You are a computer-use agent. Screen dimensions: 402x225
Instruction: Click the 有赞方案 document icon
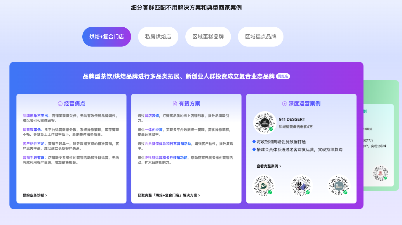(175, 103)
